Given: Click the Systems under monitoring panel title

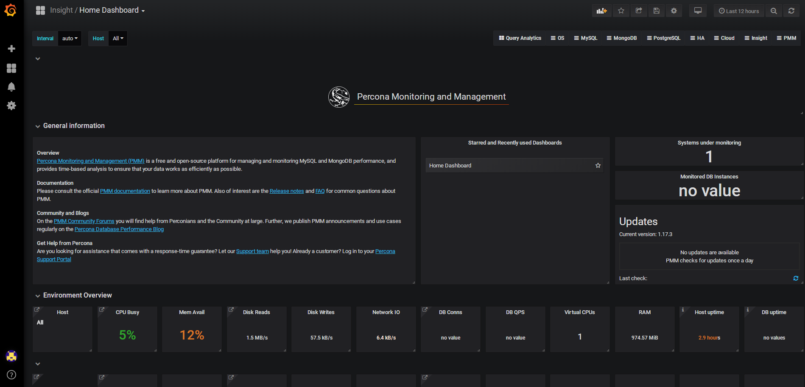Looking at the screenshot, I should pos(709,143).
